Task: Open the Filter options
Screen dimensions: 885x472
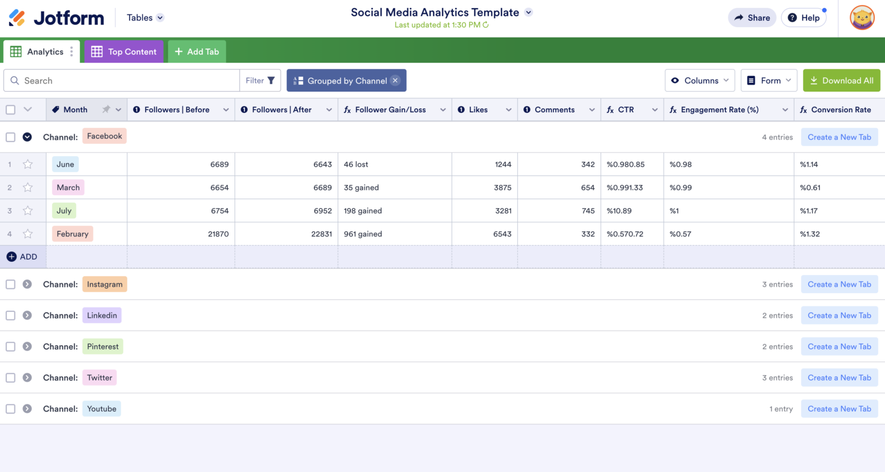Action: coord(260,80)
